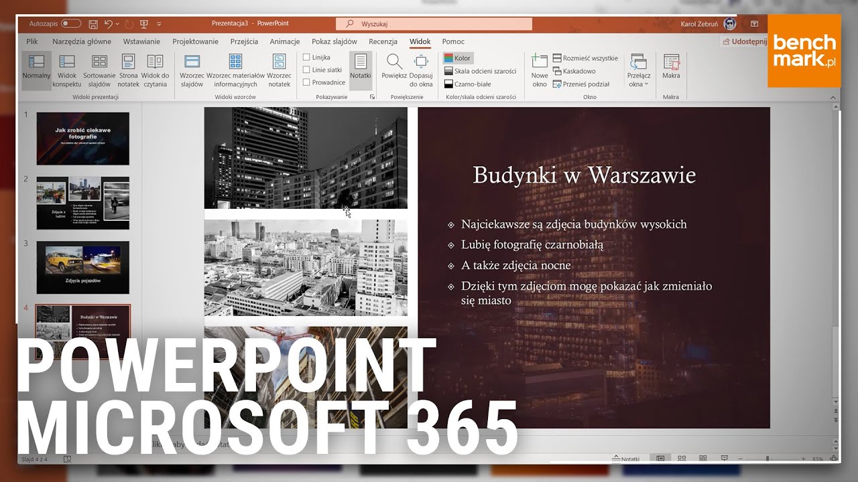The height and width of the screenshot is (482, 858).
Task: Switch to Wstawianie tab
Action: (x=141, y=42)
